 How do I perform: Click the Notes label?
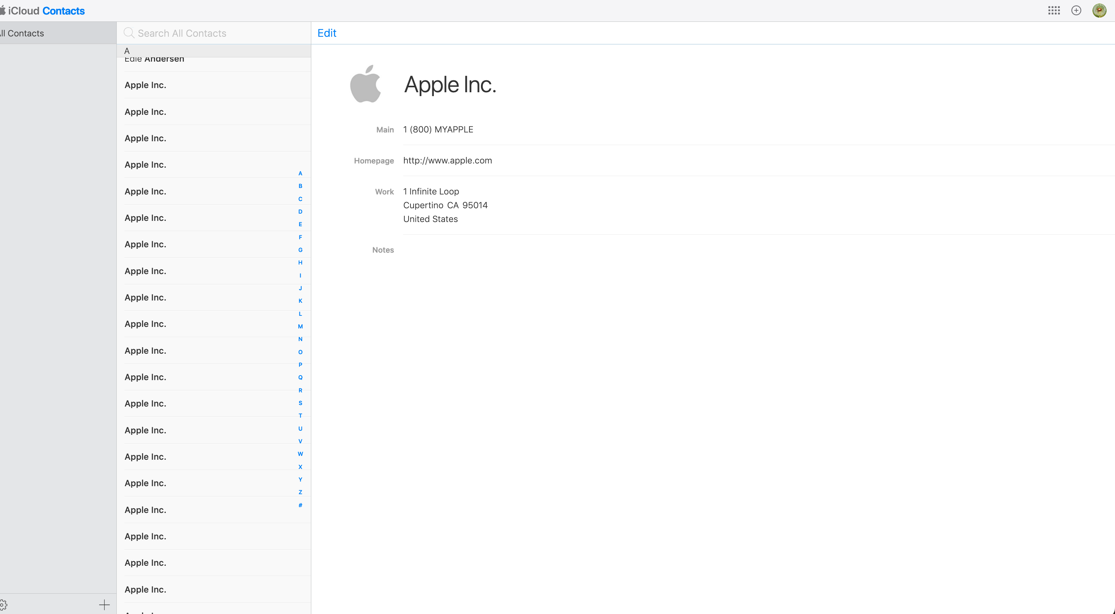tap(383, 250)
